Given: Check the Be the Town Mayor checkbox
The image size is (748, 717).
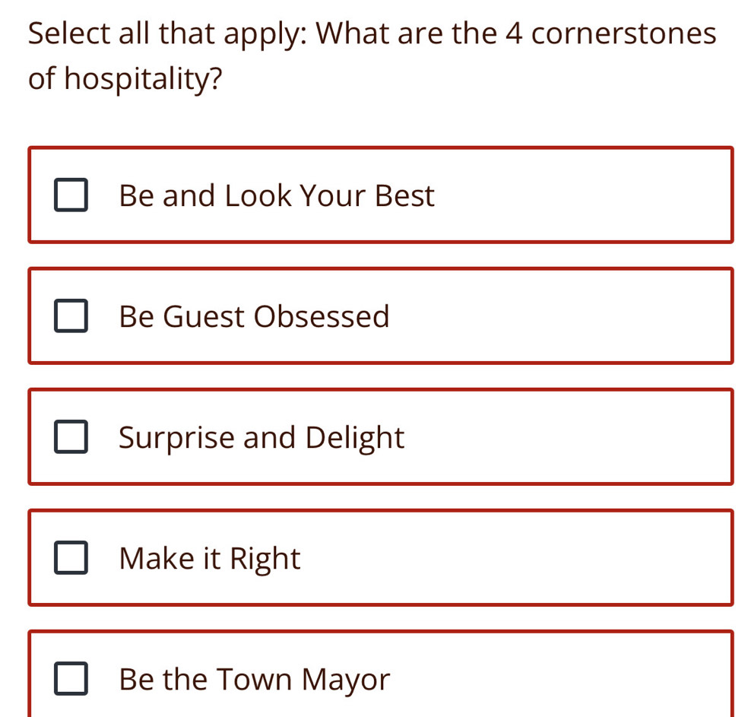Looking at the screenshot, I should (x=71, y=679).
